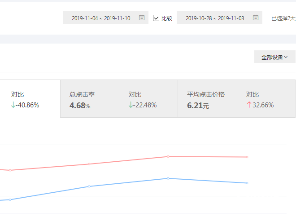Click rightmost data point on red line
This screenshot has width=296, height=217.
[x=247, y=157]
